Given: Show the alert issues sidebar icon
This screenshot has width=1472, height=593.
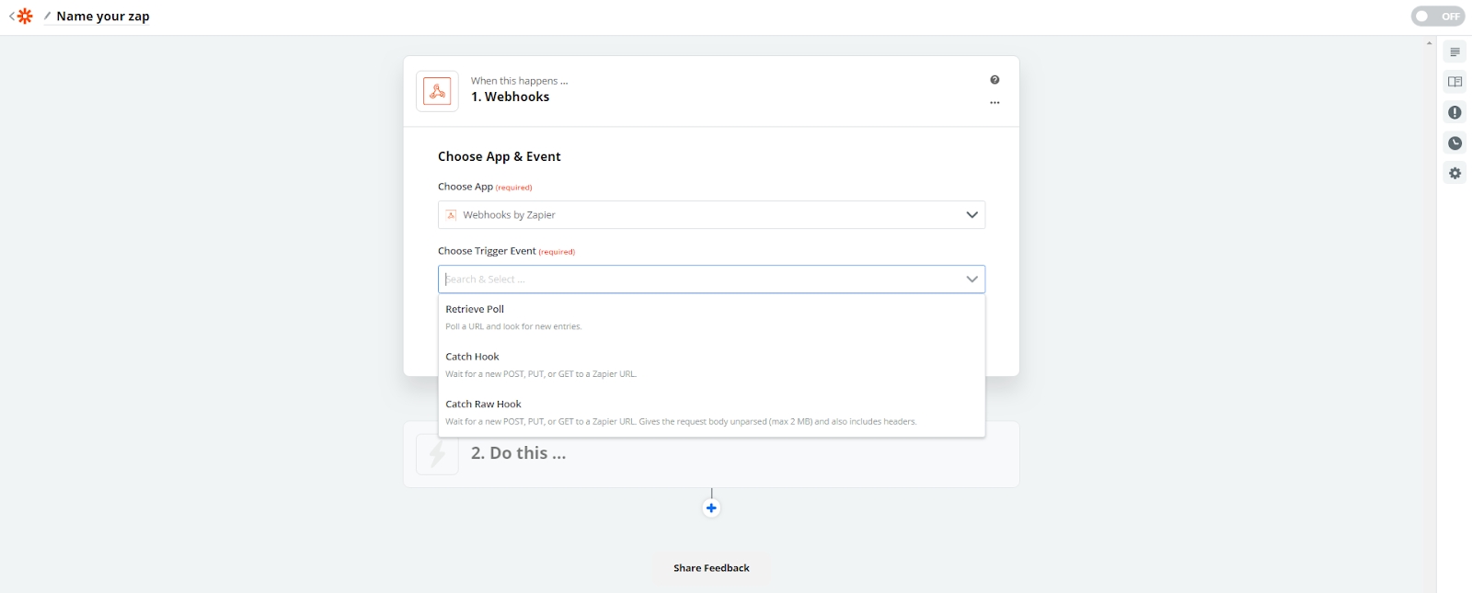Looking at the screenshot, I should (x=1455, y=112).
